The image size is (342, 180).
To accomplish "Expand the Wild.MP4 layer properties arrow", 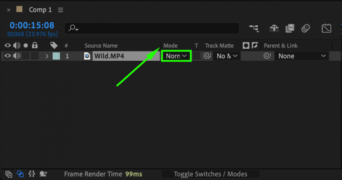I will coord(46,56).
